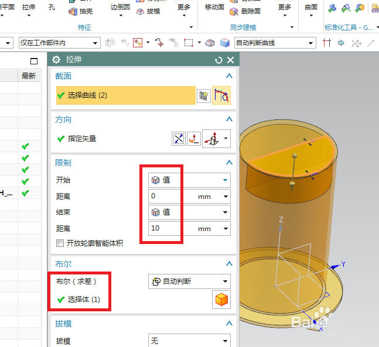The height and width of the screenshot is (347, 379).
Task: Click the maximize square in navigator panel
Action: coord(34,61)
